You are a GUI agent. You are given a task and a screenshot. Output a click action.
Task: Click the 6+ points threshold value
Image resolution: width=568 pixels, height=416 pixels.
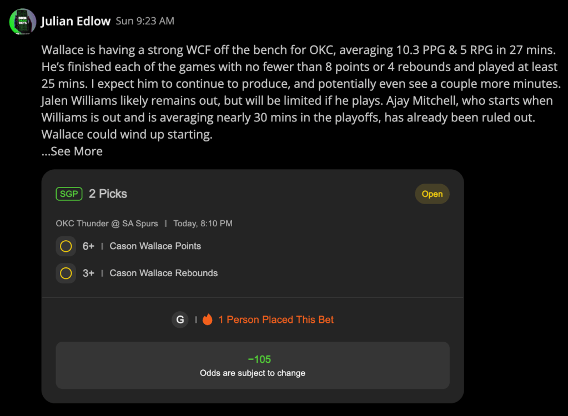88,246
